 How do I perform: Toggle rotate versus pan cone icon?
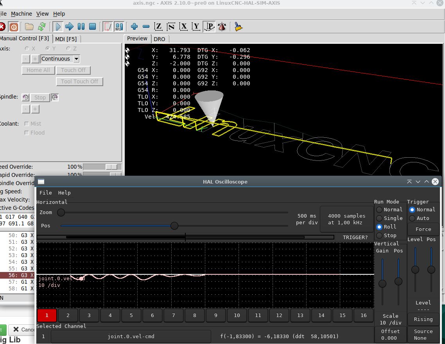coord(222,27)
